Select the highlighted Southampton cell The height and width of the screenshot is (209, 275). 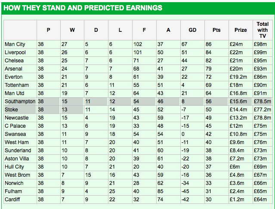pyautogui.click(x=20, y=101)
